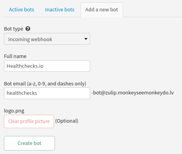Switch to the Active bots tab
The height and width of the screenshot is (154, 182).
[x=22, y=10]
